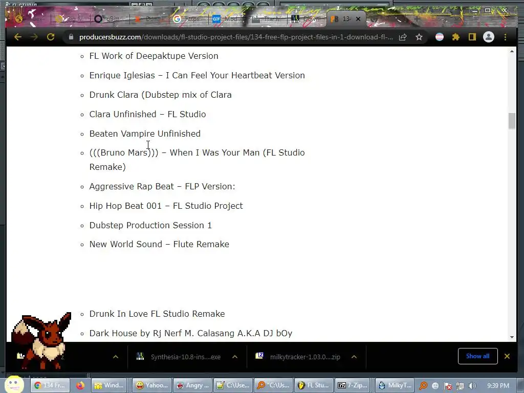Switch to 7-Zip... taskbar window
Image resolution: width=524 pixels, height=393 pixels.
[x=352, y=385]
